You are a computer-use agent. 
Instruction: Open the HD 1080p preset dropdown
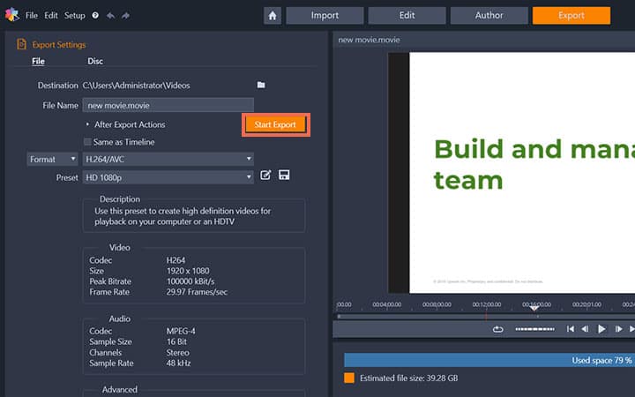pos(168,177)
